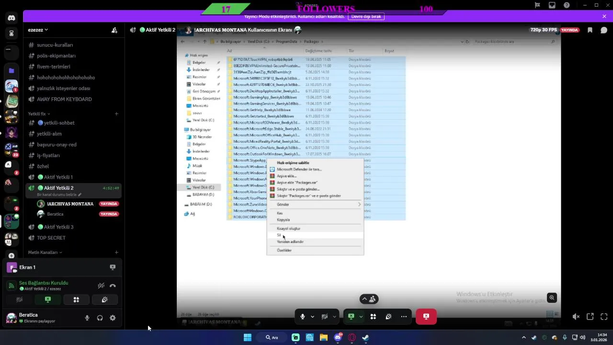
Task: Show hidden system tray icons arrow
Action: [x=523, y=337]
